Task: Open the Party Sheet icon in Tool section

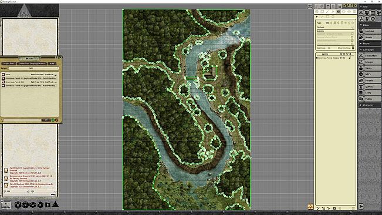Action: [367, 13]
